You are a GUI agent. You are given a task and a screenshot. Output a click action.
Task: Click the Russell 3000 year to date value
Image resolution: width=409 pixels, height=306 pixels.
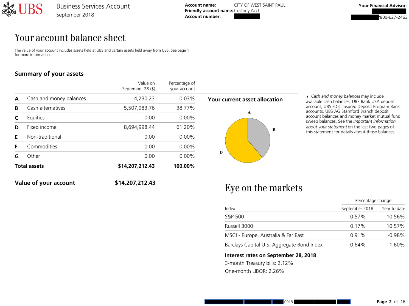[396, 226]
